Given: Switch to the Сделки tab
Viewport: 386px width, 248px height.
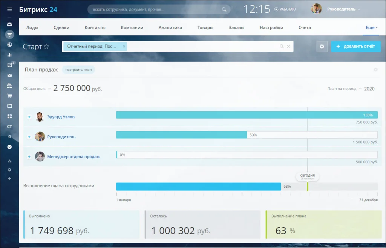Looking at the screenshot, I should (x=61, y=28).
